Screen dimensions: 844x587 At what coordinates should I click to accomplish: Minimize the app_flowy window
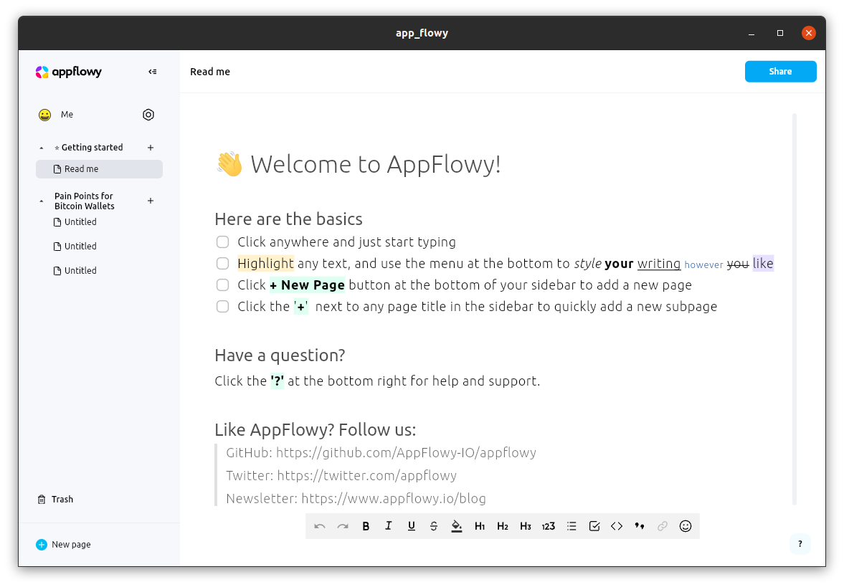pos(751,33)
